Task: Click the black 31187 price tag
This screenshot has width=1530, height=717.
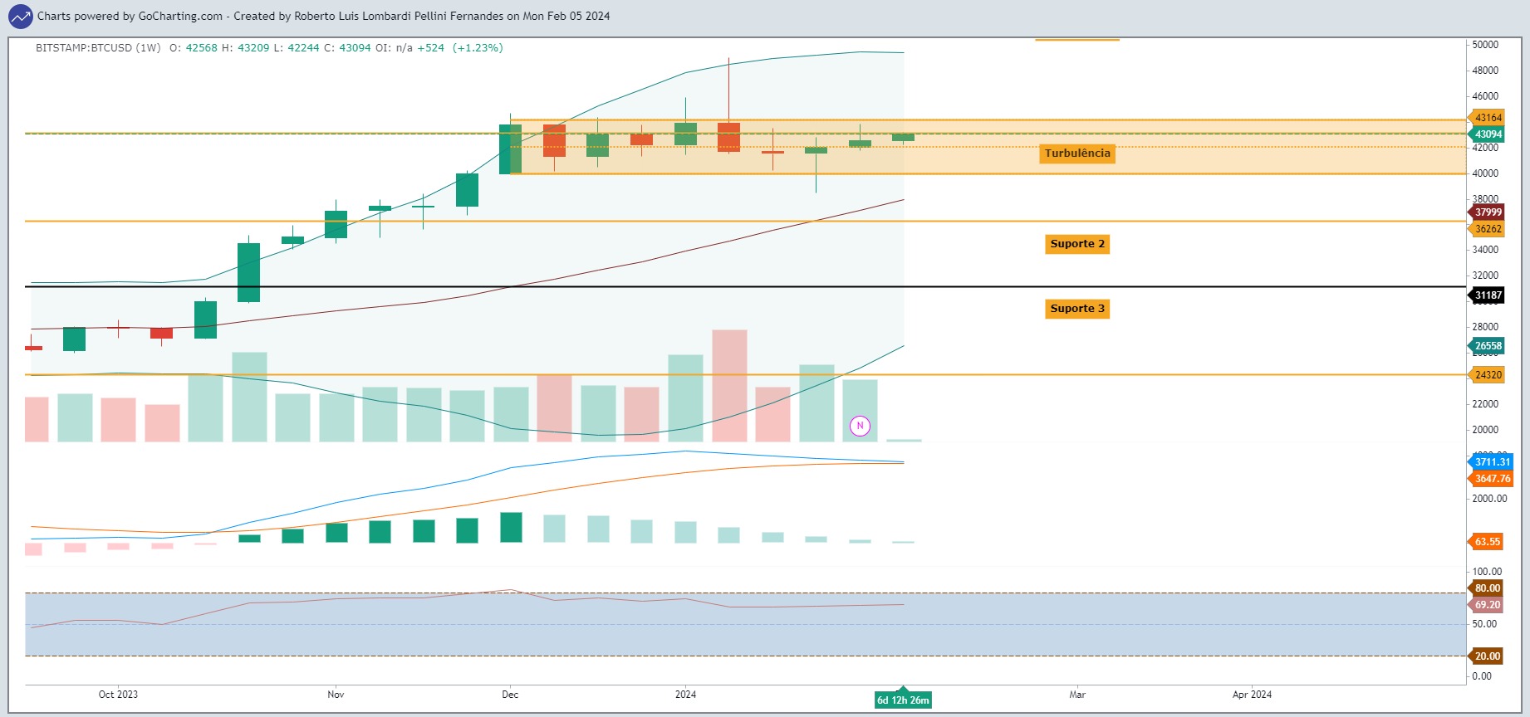Action: click(1488, 295)
